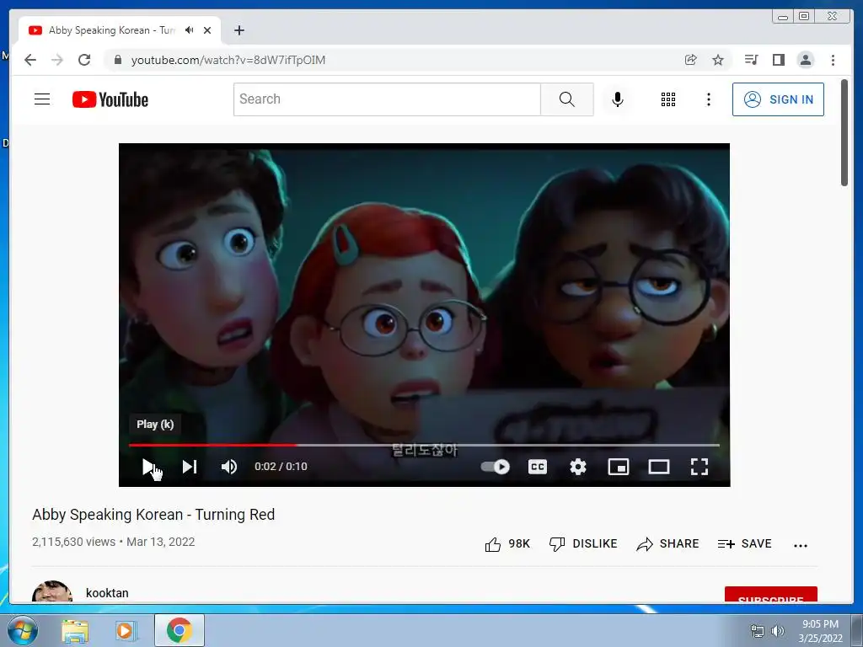Screen dimensions: 863x647
Task: View site information padlock
Action: (117, 60)
